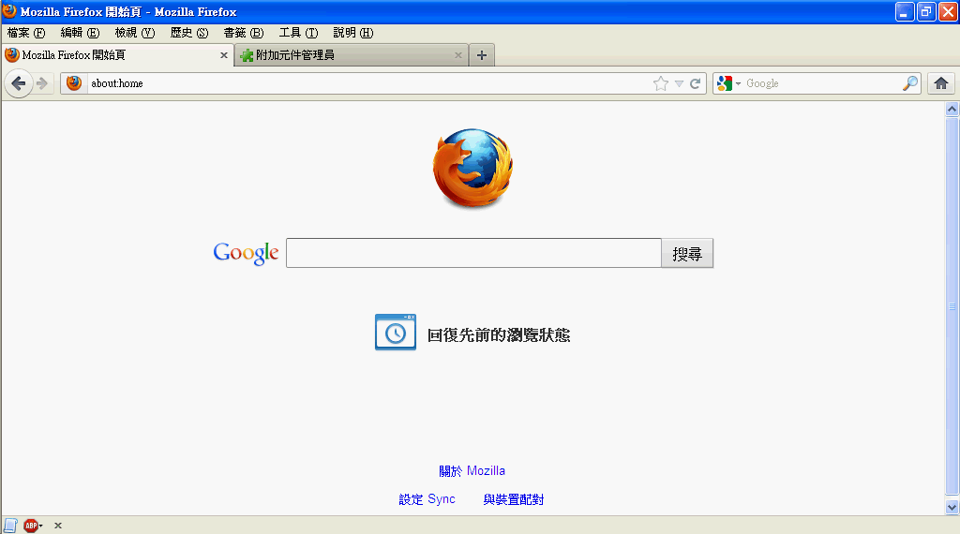The height and width of the screenshot is (534, 960).
Task: Click the Firefox icon in the title bar
Action: 9,11
